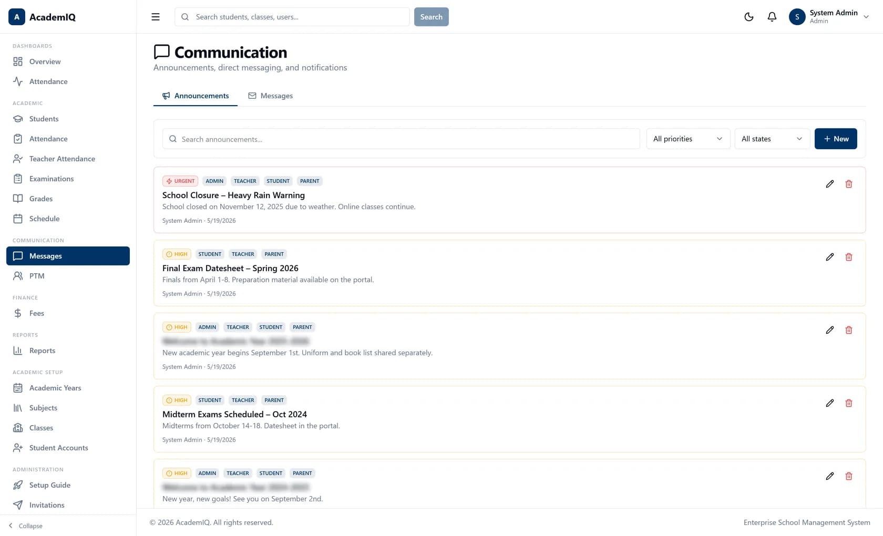
Task: Edit Final Exam Datesheet announcement
Action: click(830, 257)
